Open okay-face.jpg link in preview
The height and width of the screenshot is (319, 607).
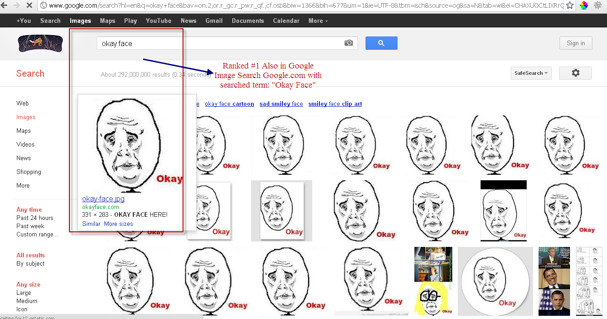[x=103, y=199]
